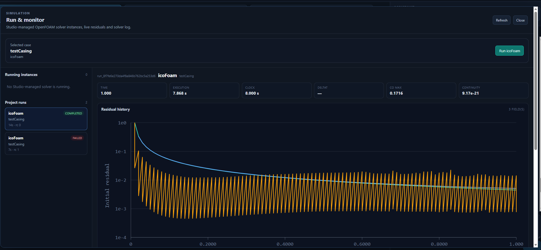The image size is (541, 250).
Task: Close the Run & monitor dialog
Action: 520,20
